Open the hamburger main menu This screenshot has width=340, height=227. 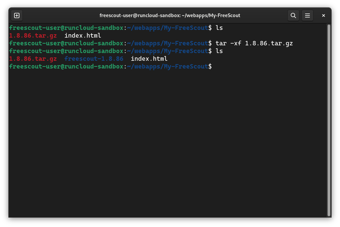[307, 15]
